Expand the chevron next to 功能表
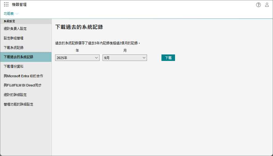This screenshot has height=156, width=273. click(17, 14)
